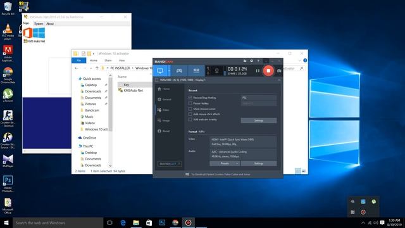405x228 pixels.
Task: Open the Presets dropdown in Bandicam
Action: coord(225,163)
